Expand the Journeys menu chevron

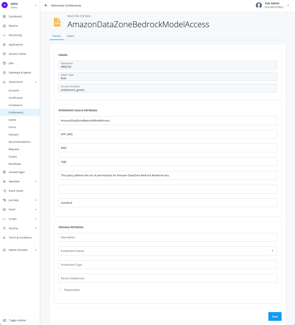pyautogui.click(x=36, y=200)
